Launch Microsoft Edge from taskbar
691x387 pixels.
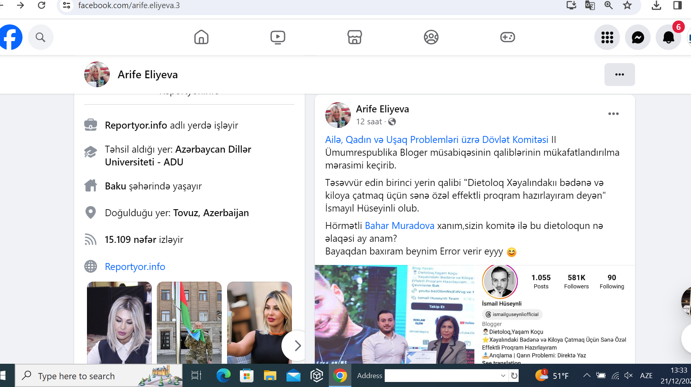pos(223,376)
